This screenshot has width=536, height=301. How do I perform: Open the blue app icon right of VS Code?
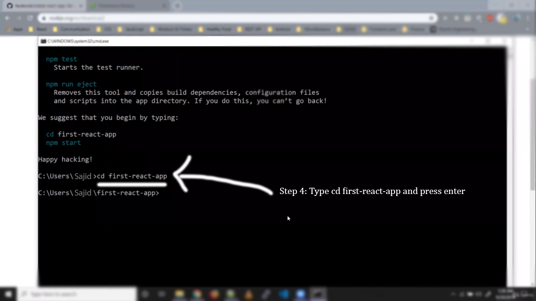[301, 294]
